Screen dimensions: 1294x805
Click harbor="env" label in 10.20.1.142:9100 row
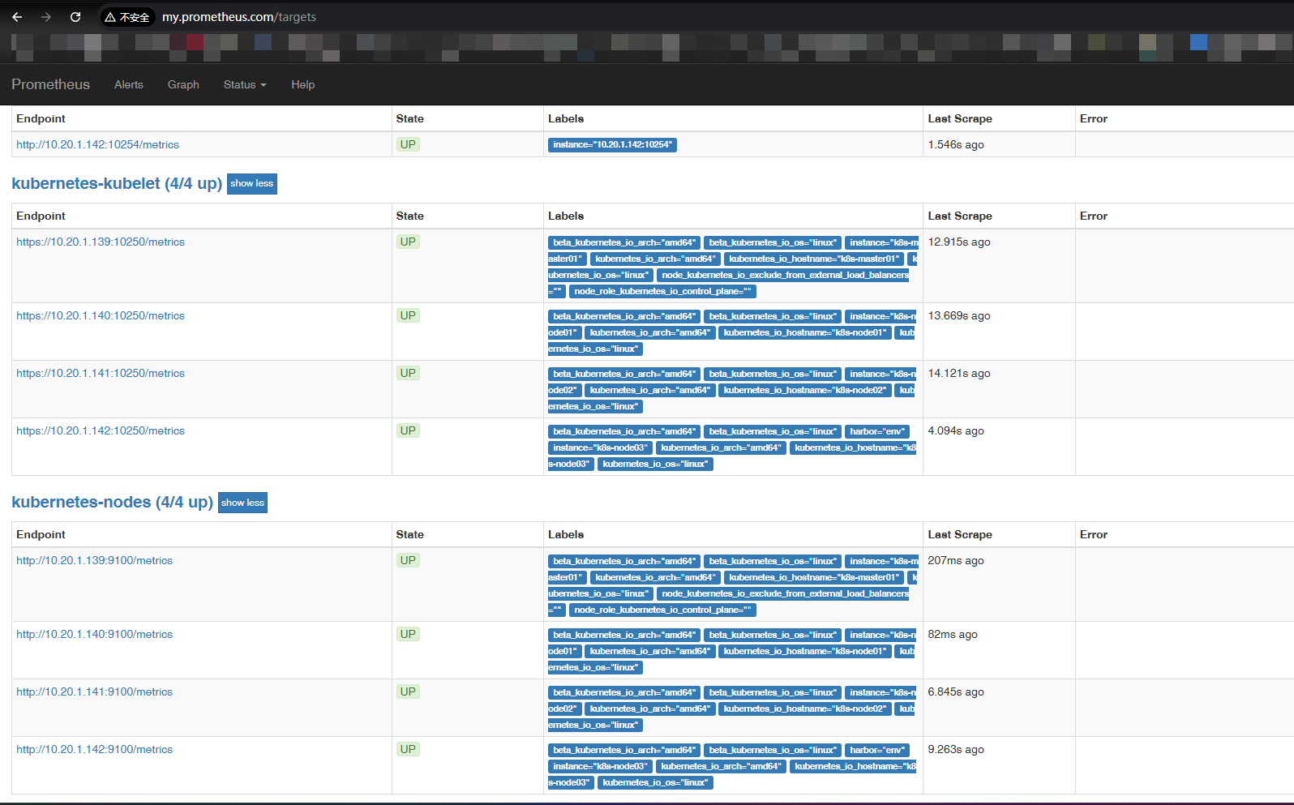[x=877, y=750]
